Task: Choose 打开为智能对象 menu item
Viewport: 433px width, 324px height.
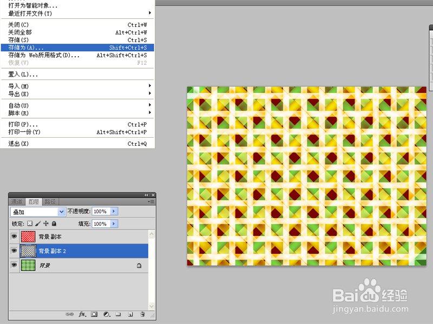Action: click(77, 5)
